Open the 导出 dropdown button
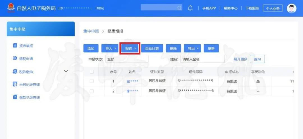 point(192,48)
